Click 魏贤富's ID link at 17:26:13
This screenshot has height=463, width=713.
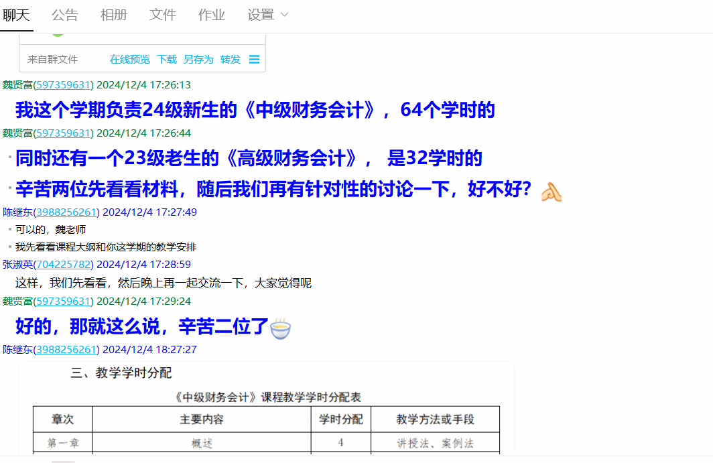[64, 85]
